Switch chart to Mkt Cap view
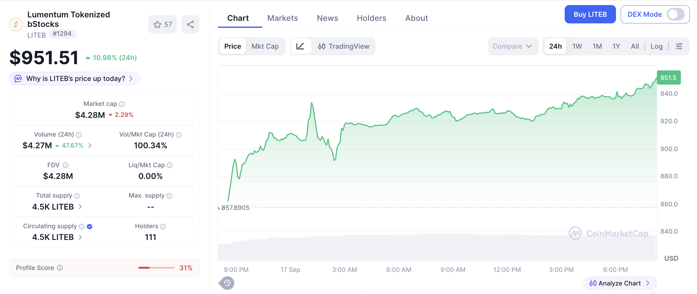Screen dimensions: 697x294 pyautogui.click(x=265, y=46)
